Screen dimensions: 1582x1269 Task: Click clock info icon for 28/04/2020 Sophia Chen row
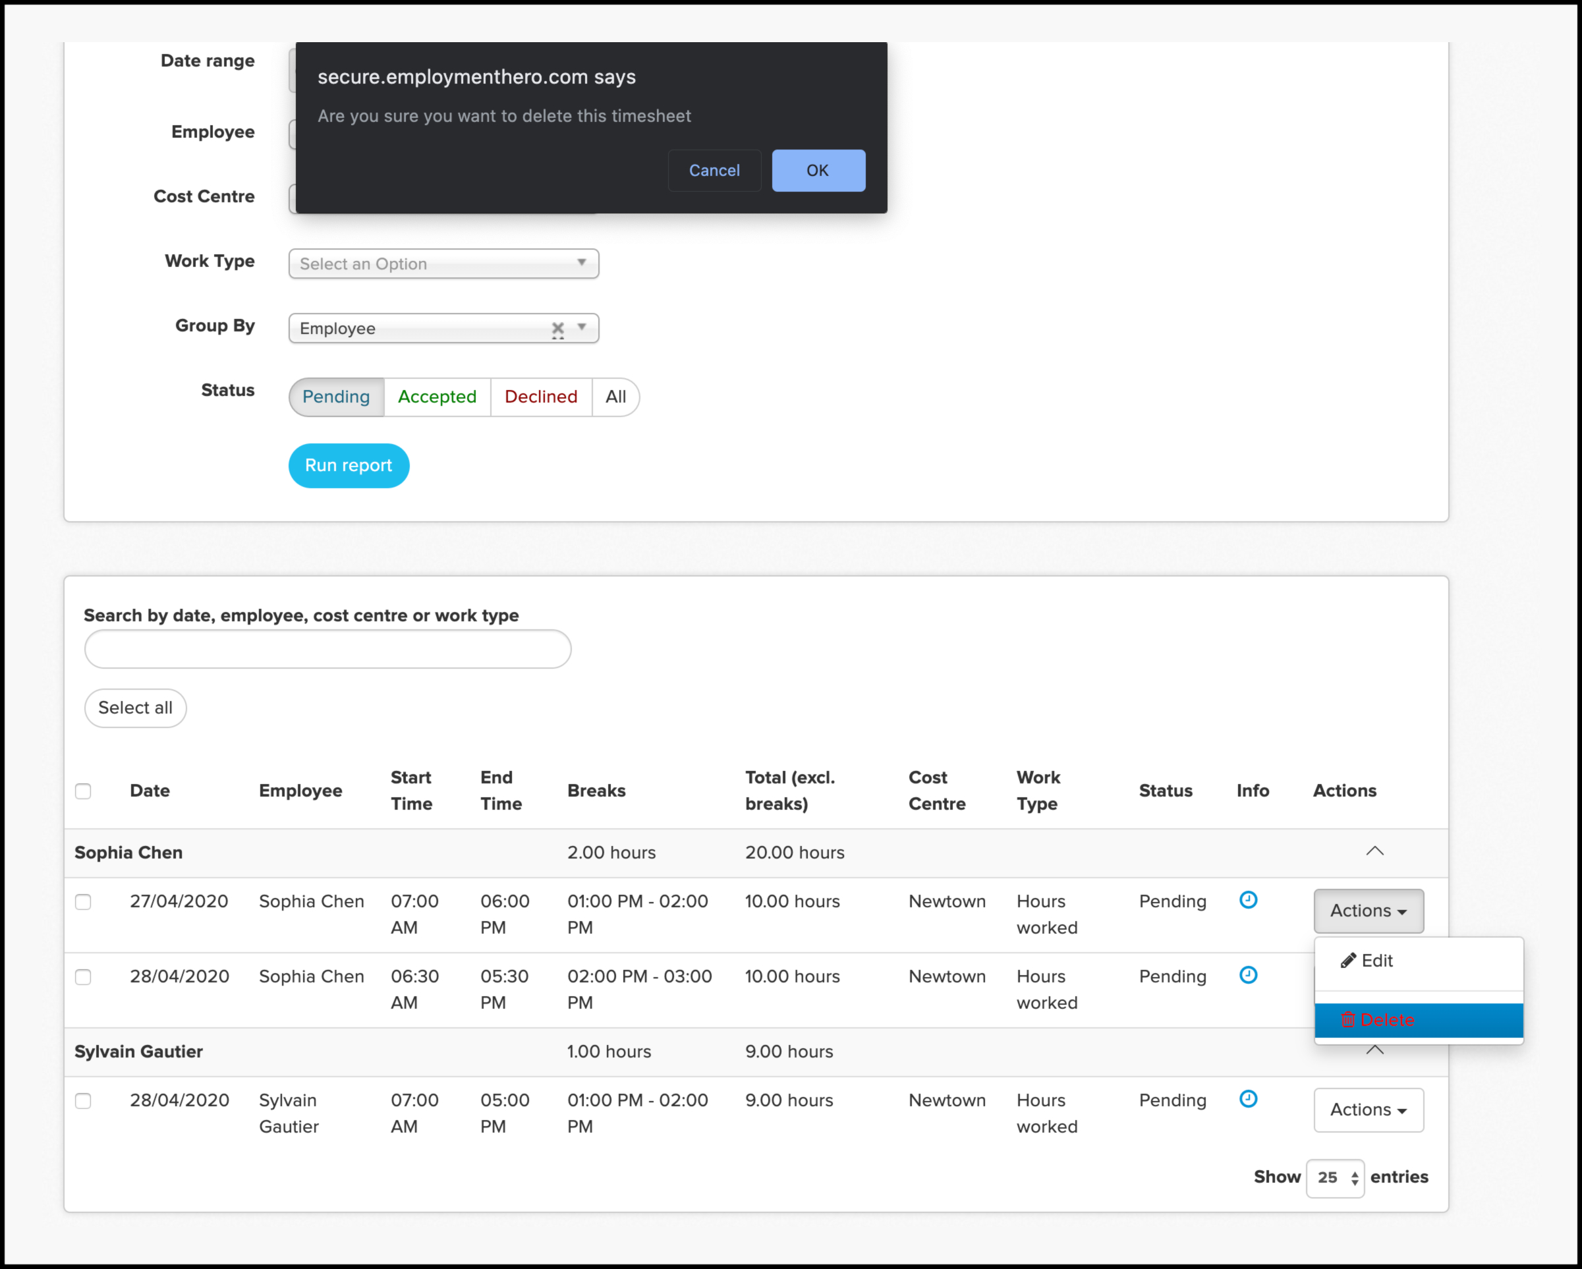pyautogui.click(x=1247, y=974)
